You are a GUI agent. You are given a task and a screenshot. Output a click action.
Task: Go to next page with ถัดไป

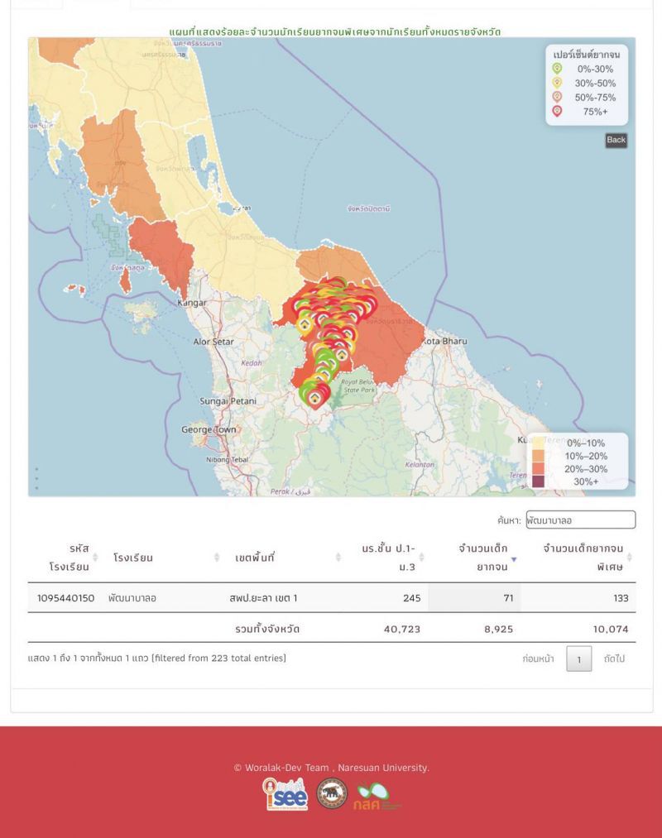pyautogui.click(x=614, y=658)
